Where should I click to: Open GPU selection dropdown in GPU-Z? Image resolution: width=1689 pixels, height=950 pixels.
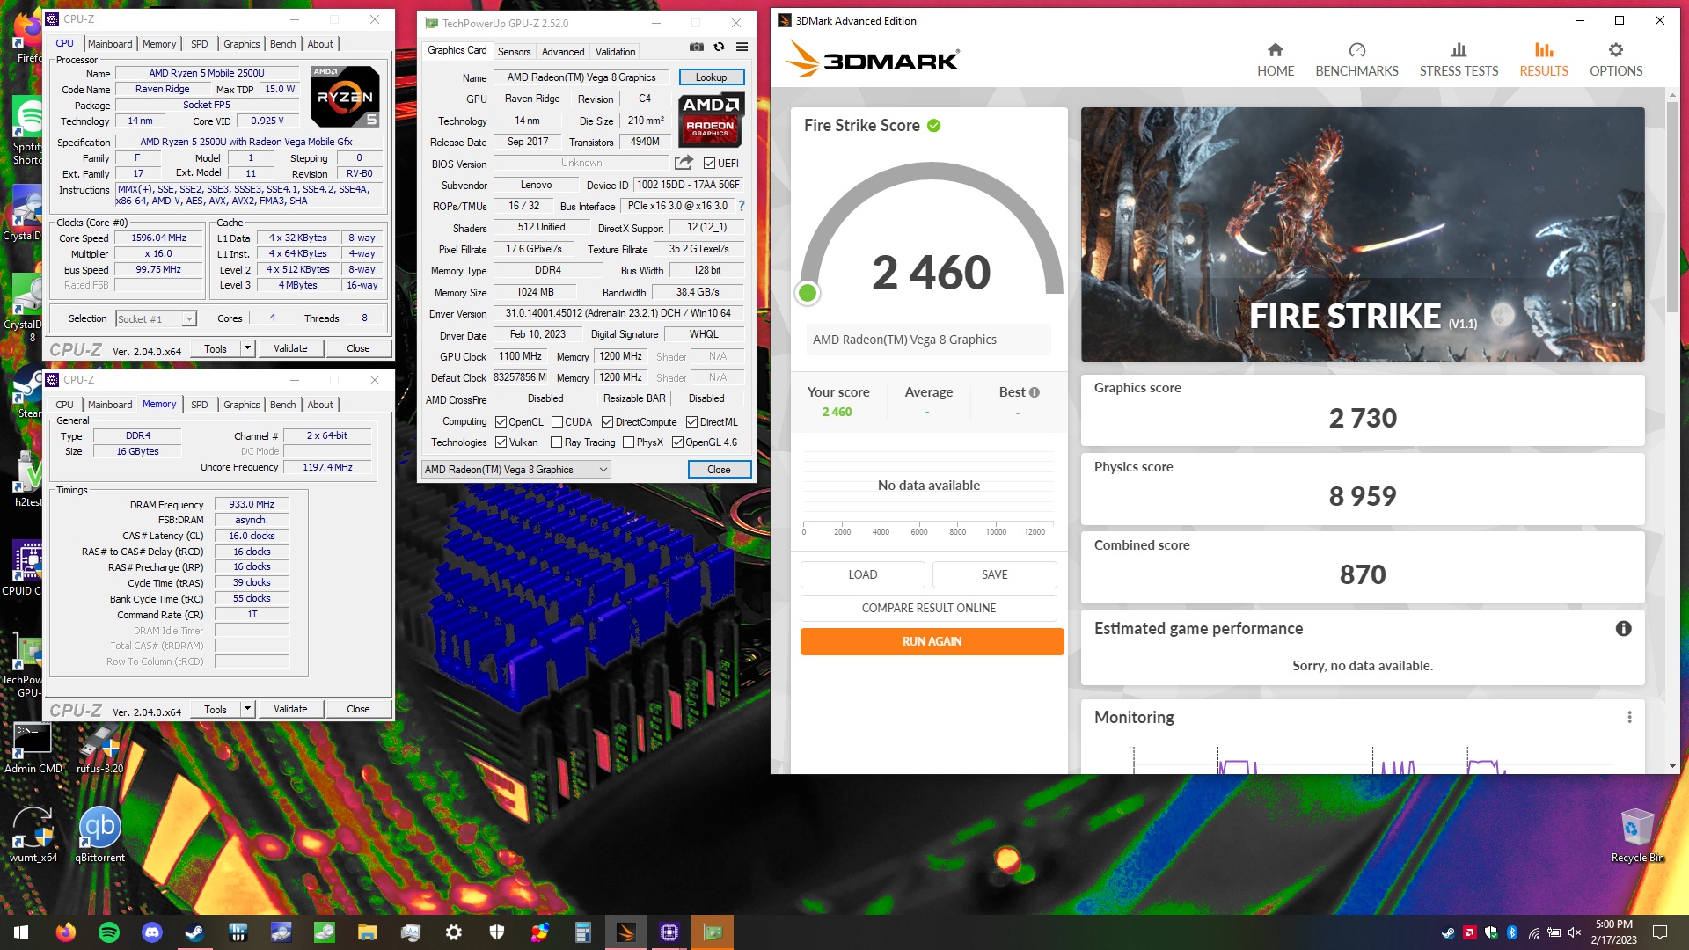pyautogui.click(x=516, y=470)
